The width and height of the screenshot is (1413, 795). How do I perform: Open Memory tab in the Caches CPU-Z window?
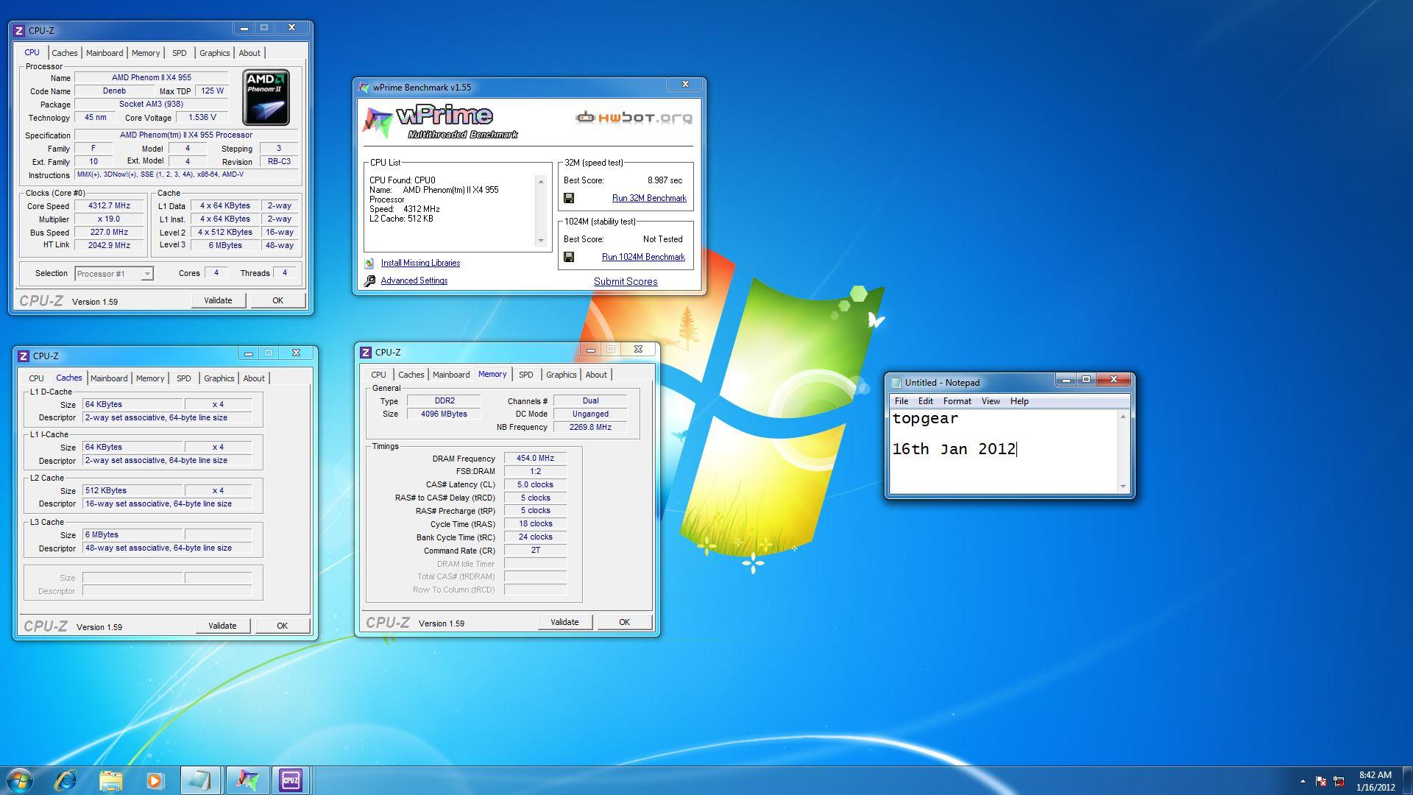point(150,378)
